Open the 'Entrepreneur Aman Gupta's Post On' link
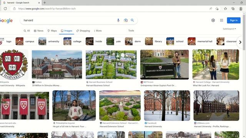This screenshot has width=246, height=138. pyautogui.click(x=158, y=85)
